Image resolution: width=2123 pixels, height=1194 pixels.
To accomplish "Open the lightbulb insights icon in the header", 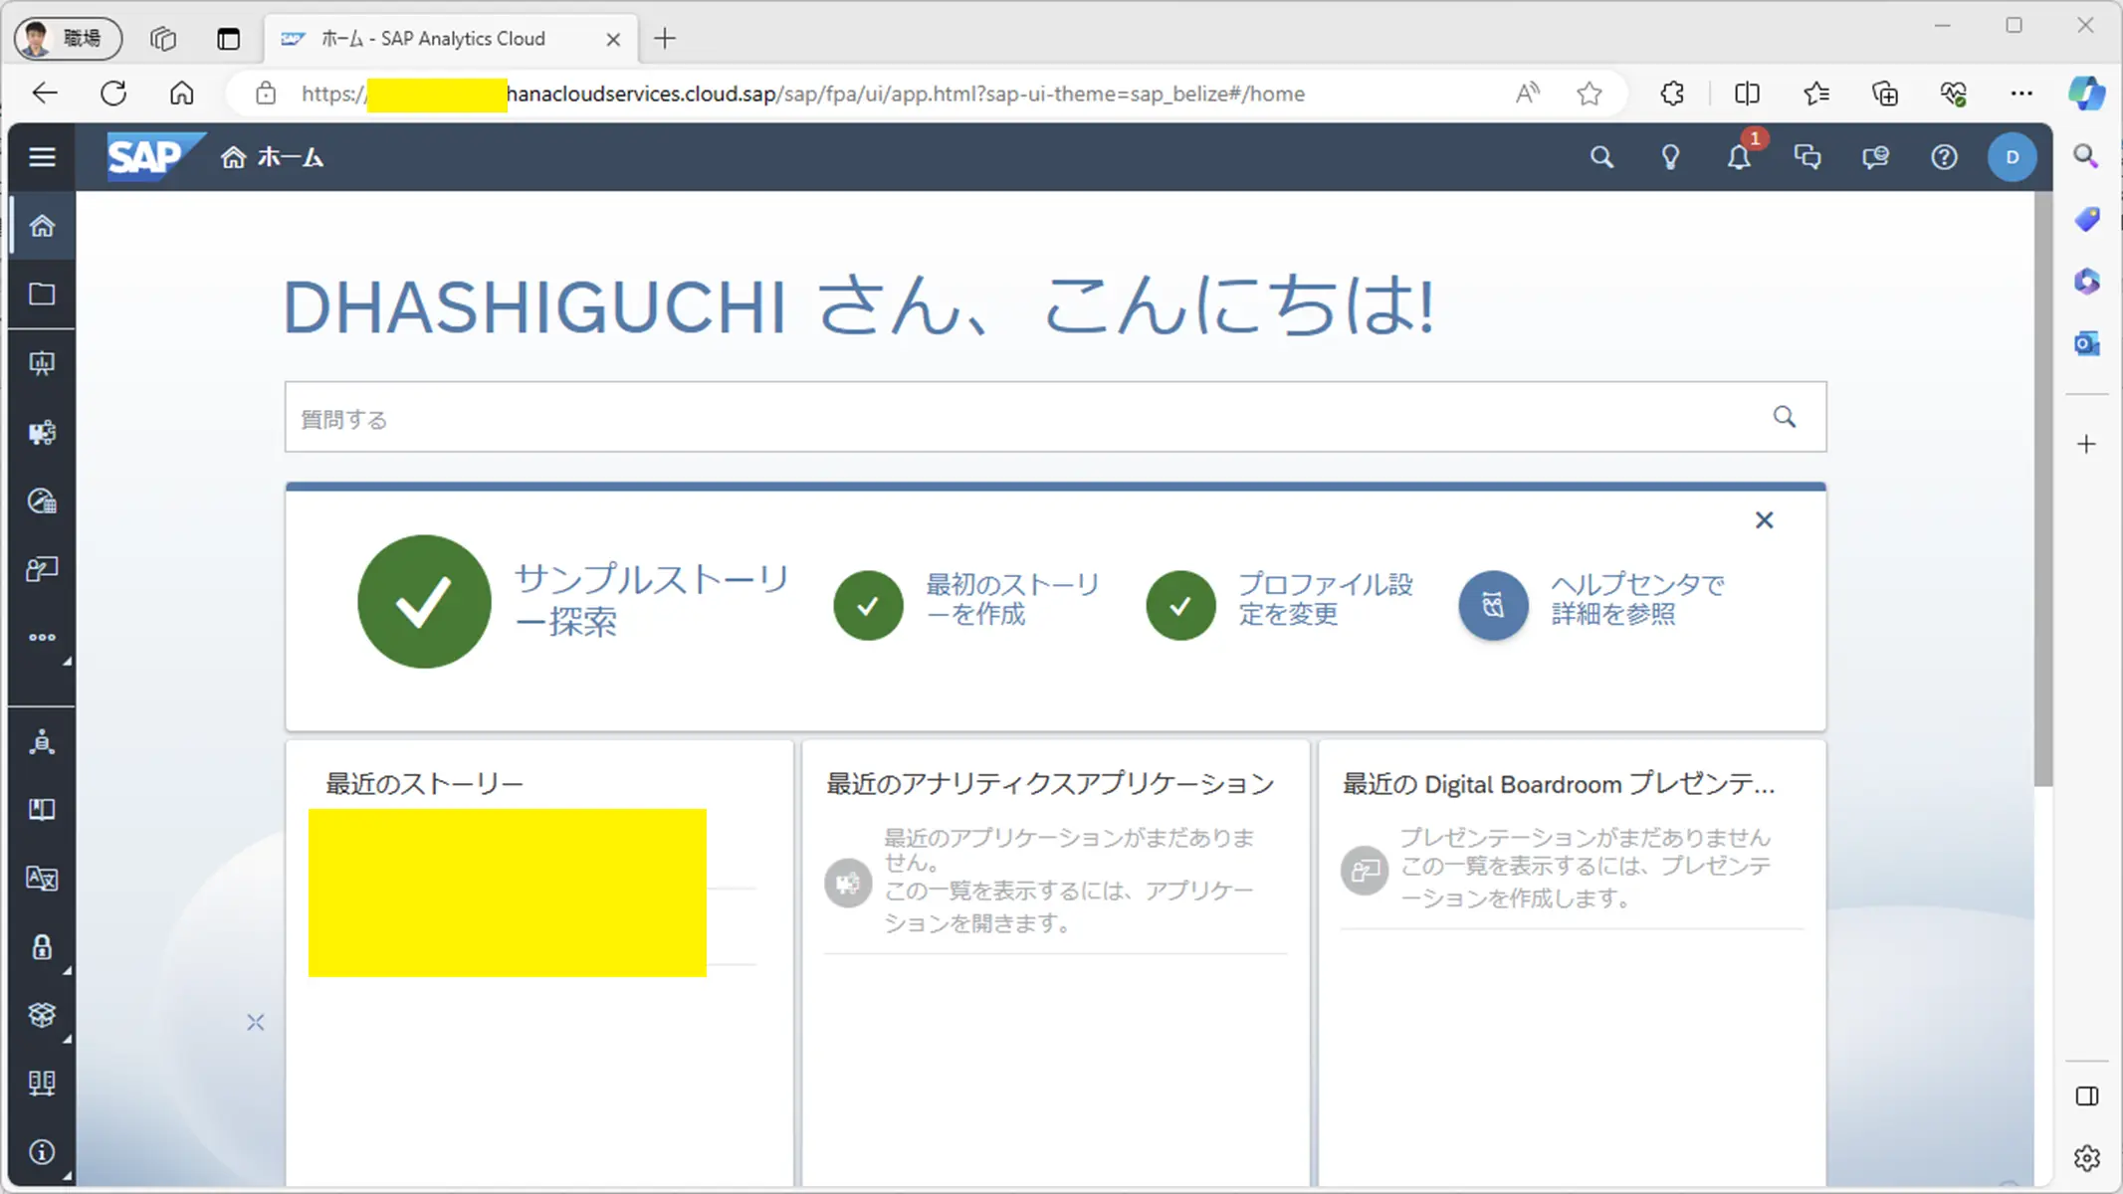I will coord(1670,157).
